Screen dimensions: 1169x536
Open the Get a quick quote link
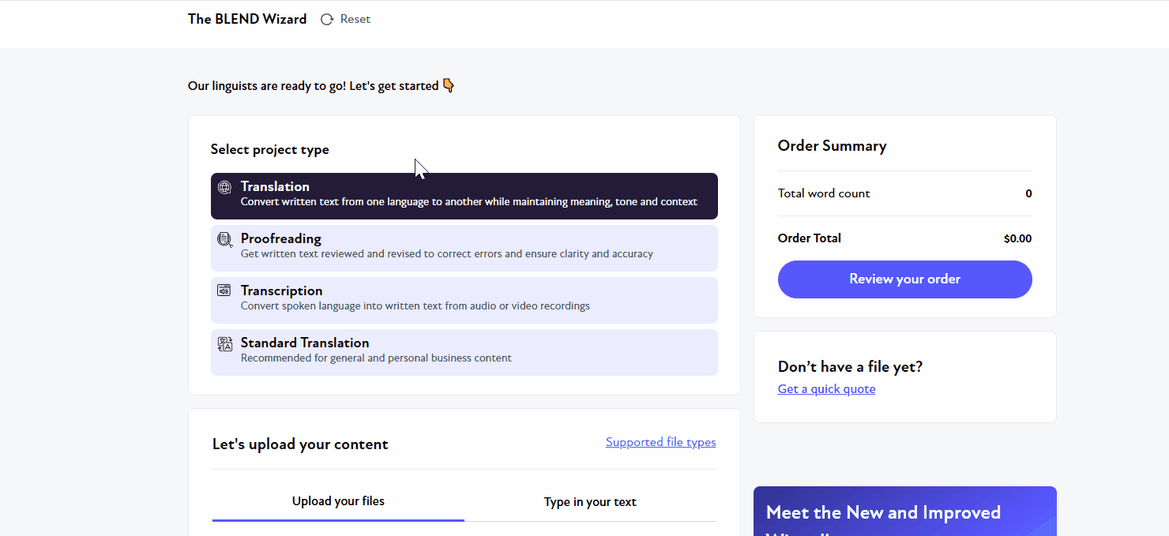tap(827, 389)
